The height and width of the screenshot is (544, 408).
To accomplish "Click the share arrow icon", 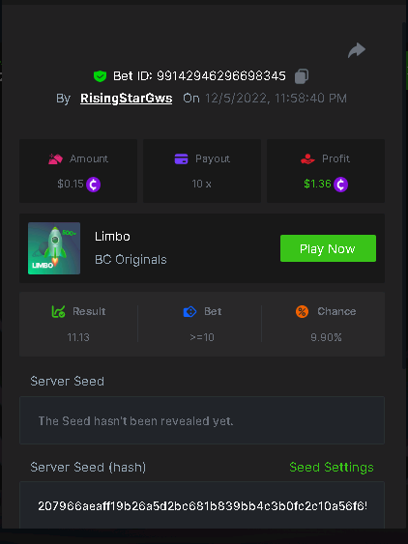I will pyautogui.click(x=357, y=50).
